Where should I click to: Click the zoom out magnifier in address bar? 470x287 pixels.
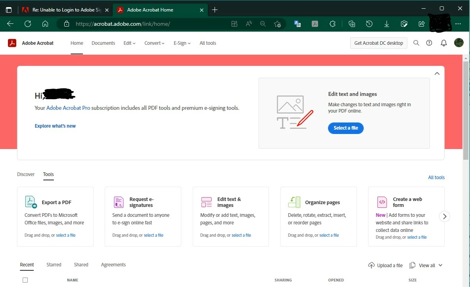point(263,24)
